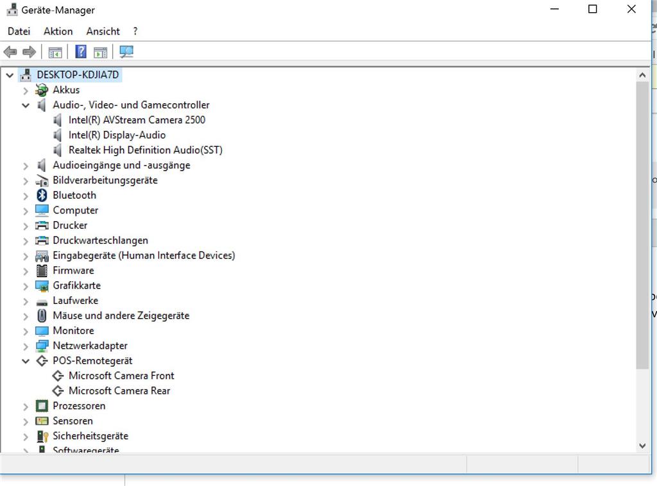Maximize the Geräte-Manager window

point(592,9)
